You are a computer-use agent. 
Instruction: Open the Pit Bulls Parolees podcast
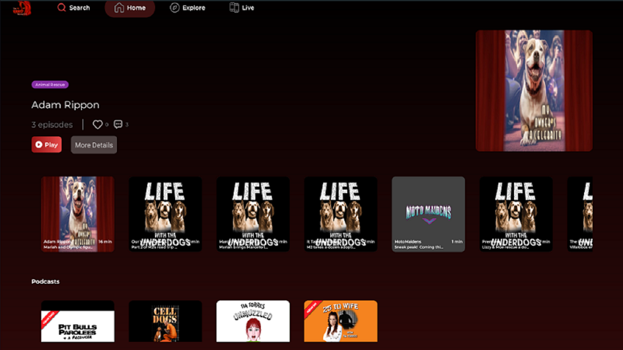pos(78,321)
